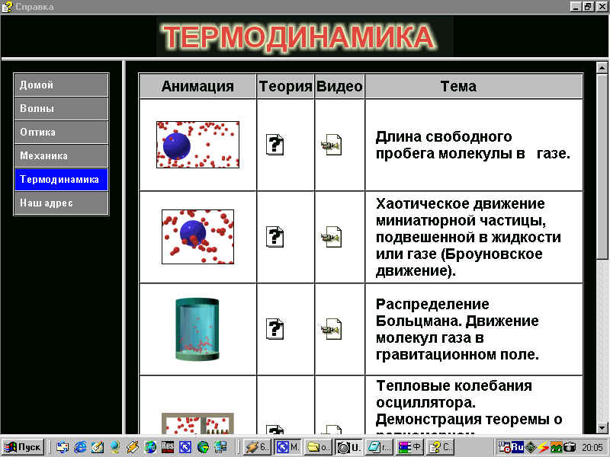The image size is (610, 457).
Task: Open Наш адрес contact page
Action: (x=61, y=203)
